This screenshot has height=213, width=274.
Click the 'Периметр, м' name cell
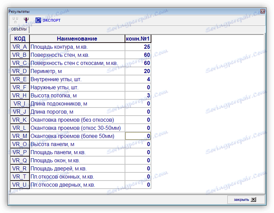click(x=77, y=71)
